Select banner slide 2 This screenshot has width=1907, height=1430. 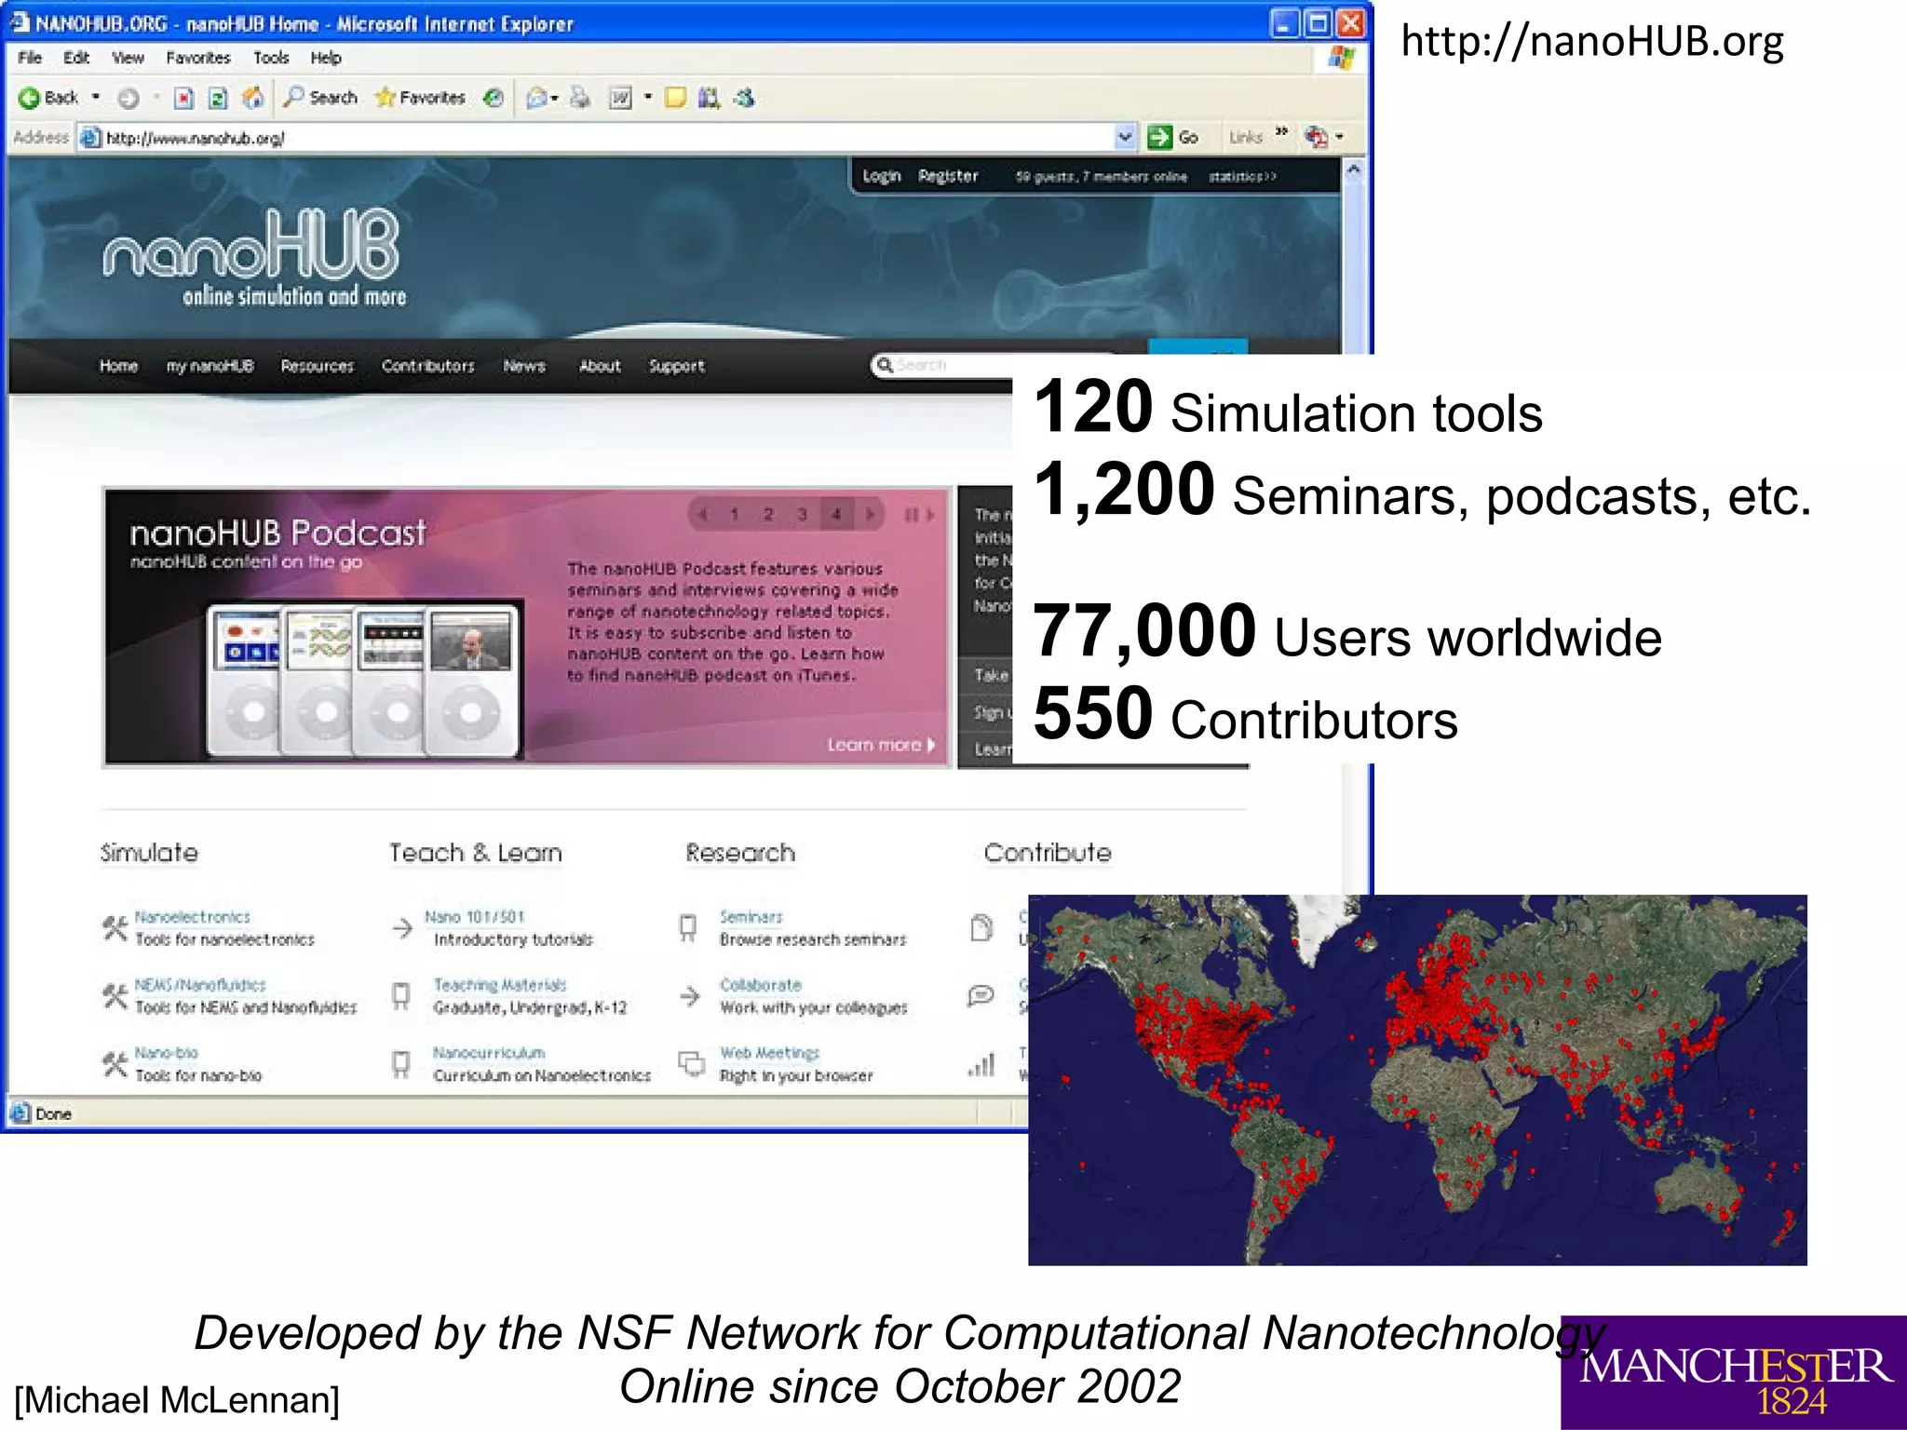768,514
